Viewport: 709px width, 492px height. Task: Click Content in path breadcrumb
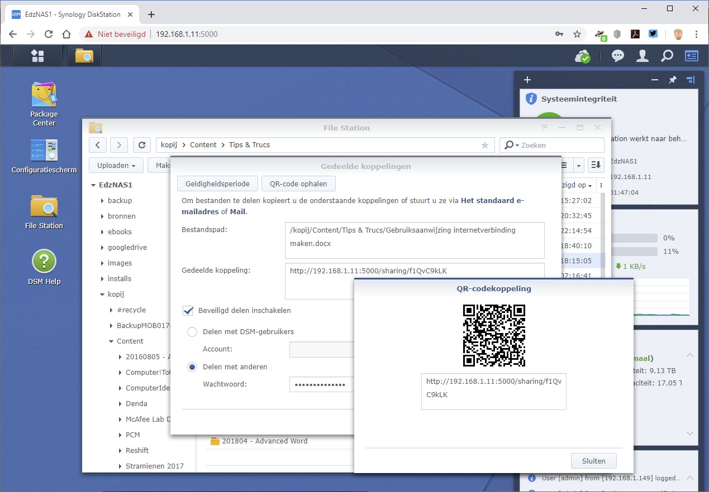tap(203, 145)
